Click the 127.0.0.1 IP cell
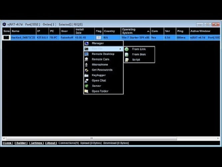Screen dimensions: 222x167 click(x=42, y=38)
